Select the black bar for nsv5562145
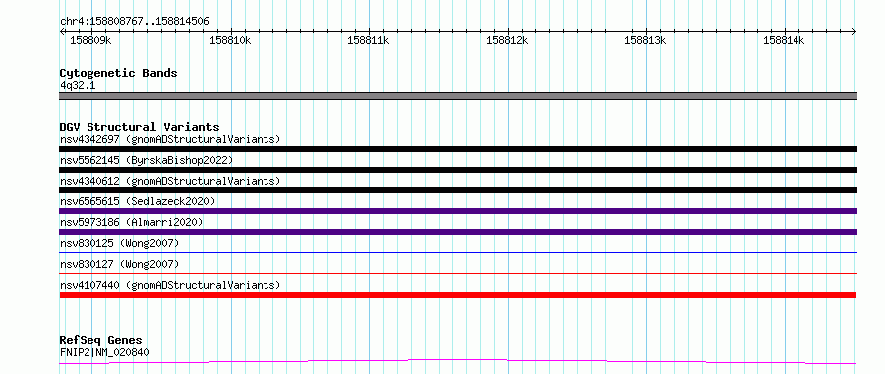885x374 pixels. 457,170
